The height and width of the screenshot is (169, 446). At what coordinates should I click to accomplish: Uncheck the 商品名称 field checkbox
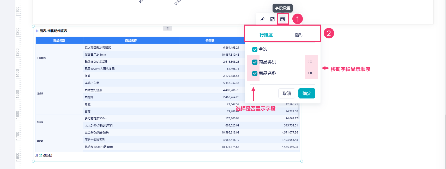coord(255,73)
